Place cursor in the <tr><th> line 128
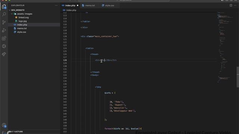239x134 pixels. pyautogui.click(x=106, y=60)
